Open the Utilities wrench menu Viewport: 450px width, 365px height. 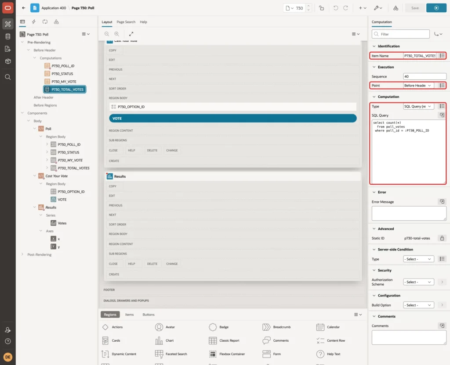[x=378, y=8]
